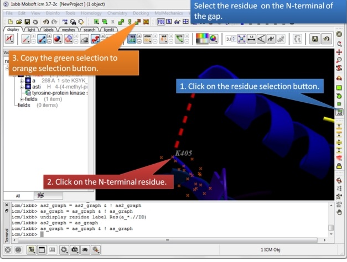Toggle display square for asti ligand

click(x=28, y=87)
